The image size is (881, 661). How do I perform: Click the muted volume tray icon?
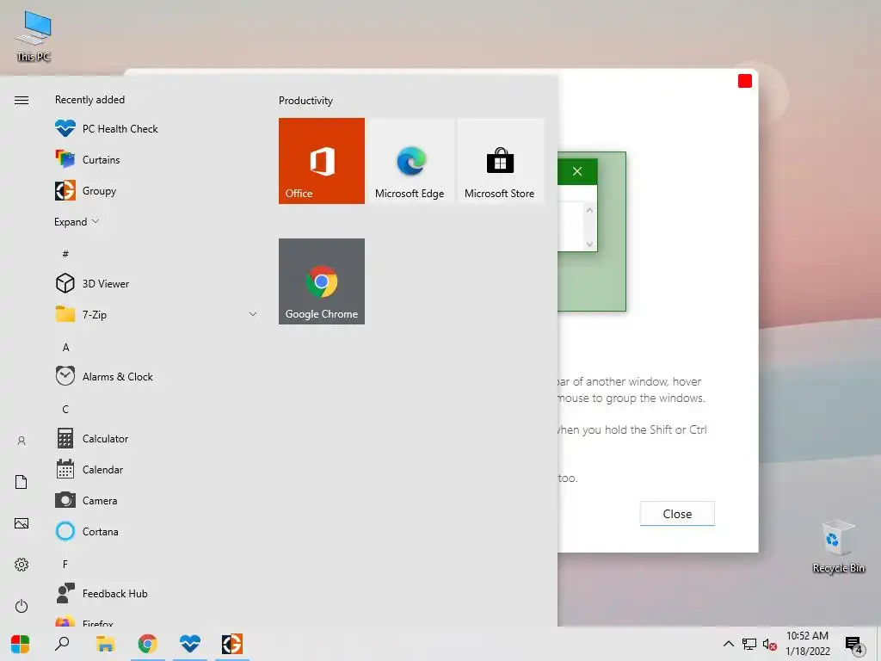pos(770,644)
